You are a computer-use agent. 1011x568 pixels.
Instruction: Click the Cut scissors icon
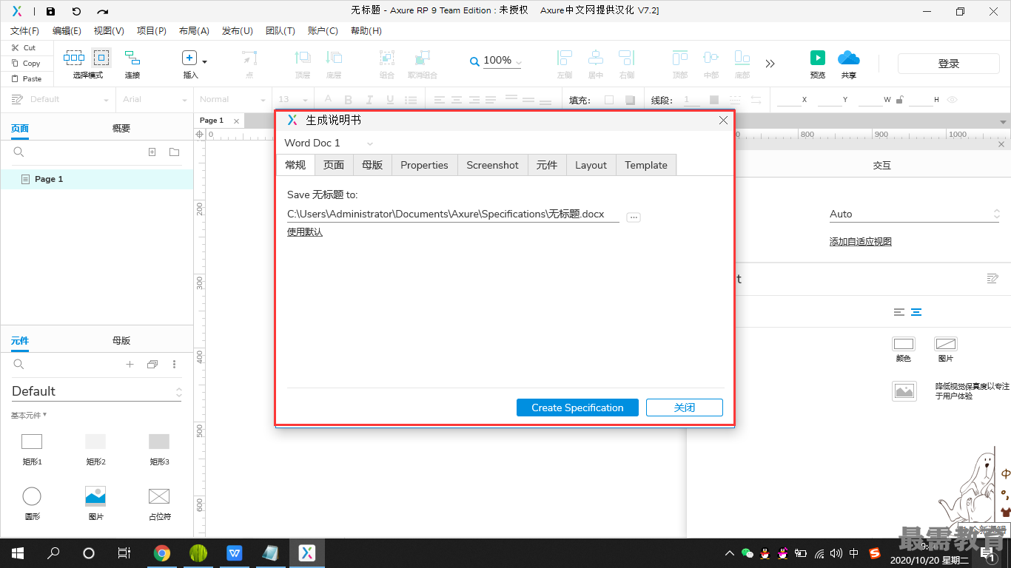point(15,47)
